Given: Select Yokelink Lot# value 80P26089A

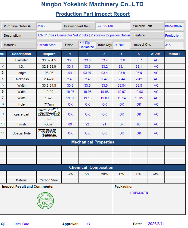Looking at the screenshot, I should 174,26.
